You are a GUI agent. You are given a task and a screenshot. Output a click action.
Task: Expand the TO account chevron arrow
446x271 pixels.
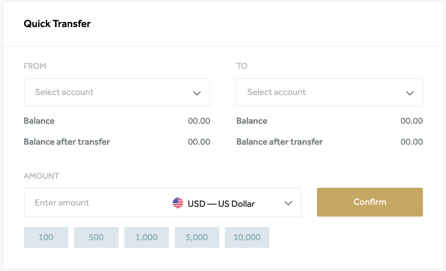pyautogui.click(x=410, y=93)
